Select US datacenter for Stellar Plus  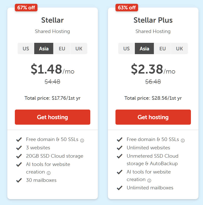pos(127,49)
